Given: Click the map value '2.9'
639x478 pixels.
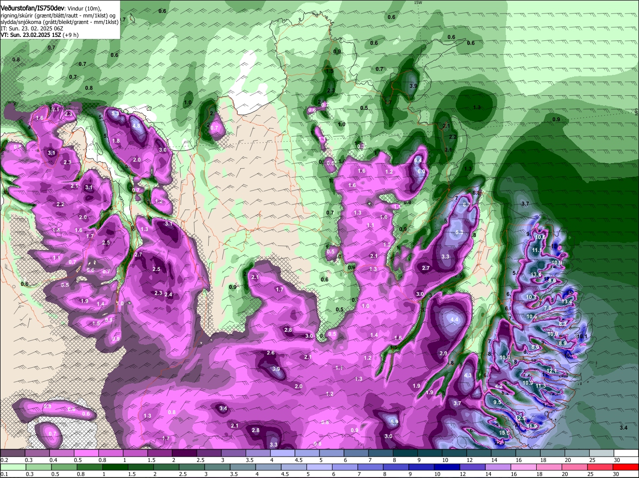Looking at the screenshot, I should click(x=443, y=353).
